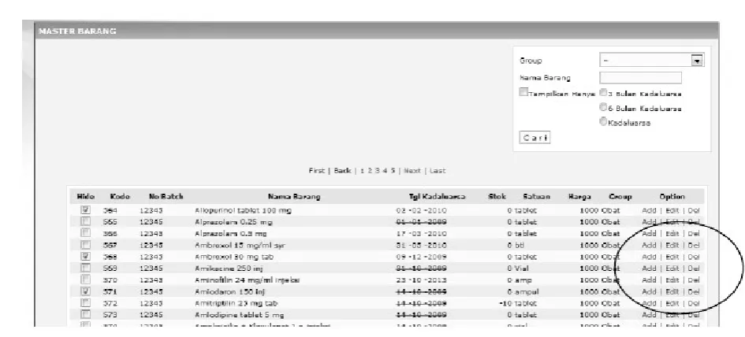Click Del for Ambroxol 15 mg/ml syr
The width and height of the screenshot is (745, 337).
pyautogui.click(x=694, y=246)
